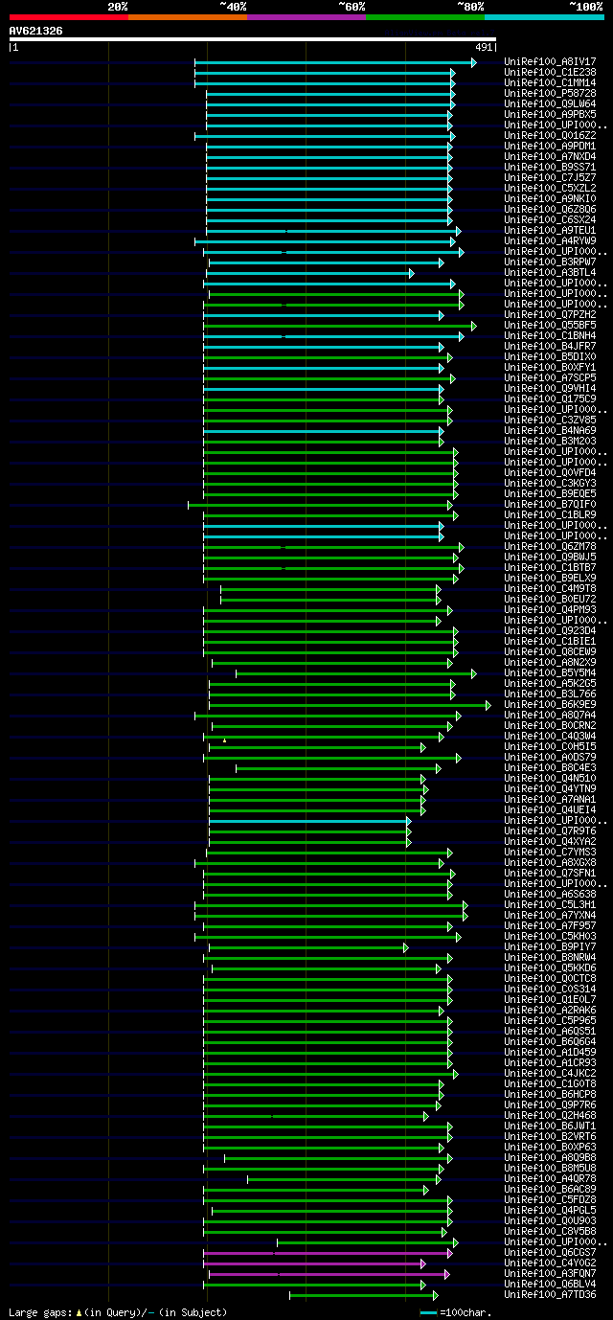Image resolution: width=613 pixels, height=1320 pixels.
Task: Select the UniRef100_B5Y5M4 label
Action: [x=550, y=672]
